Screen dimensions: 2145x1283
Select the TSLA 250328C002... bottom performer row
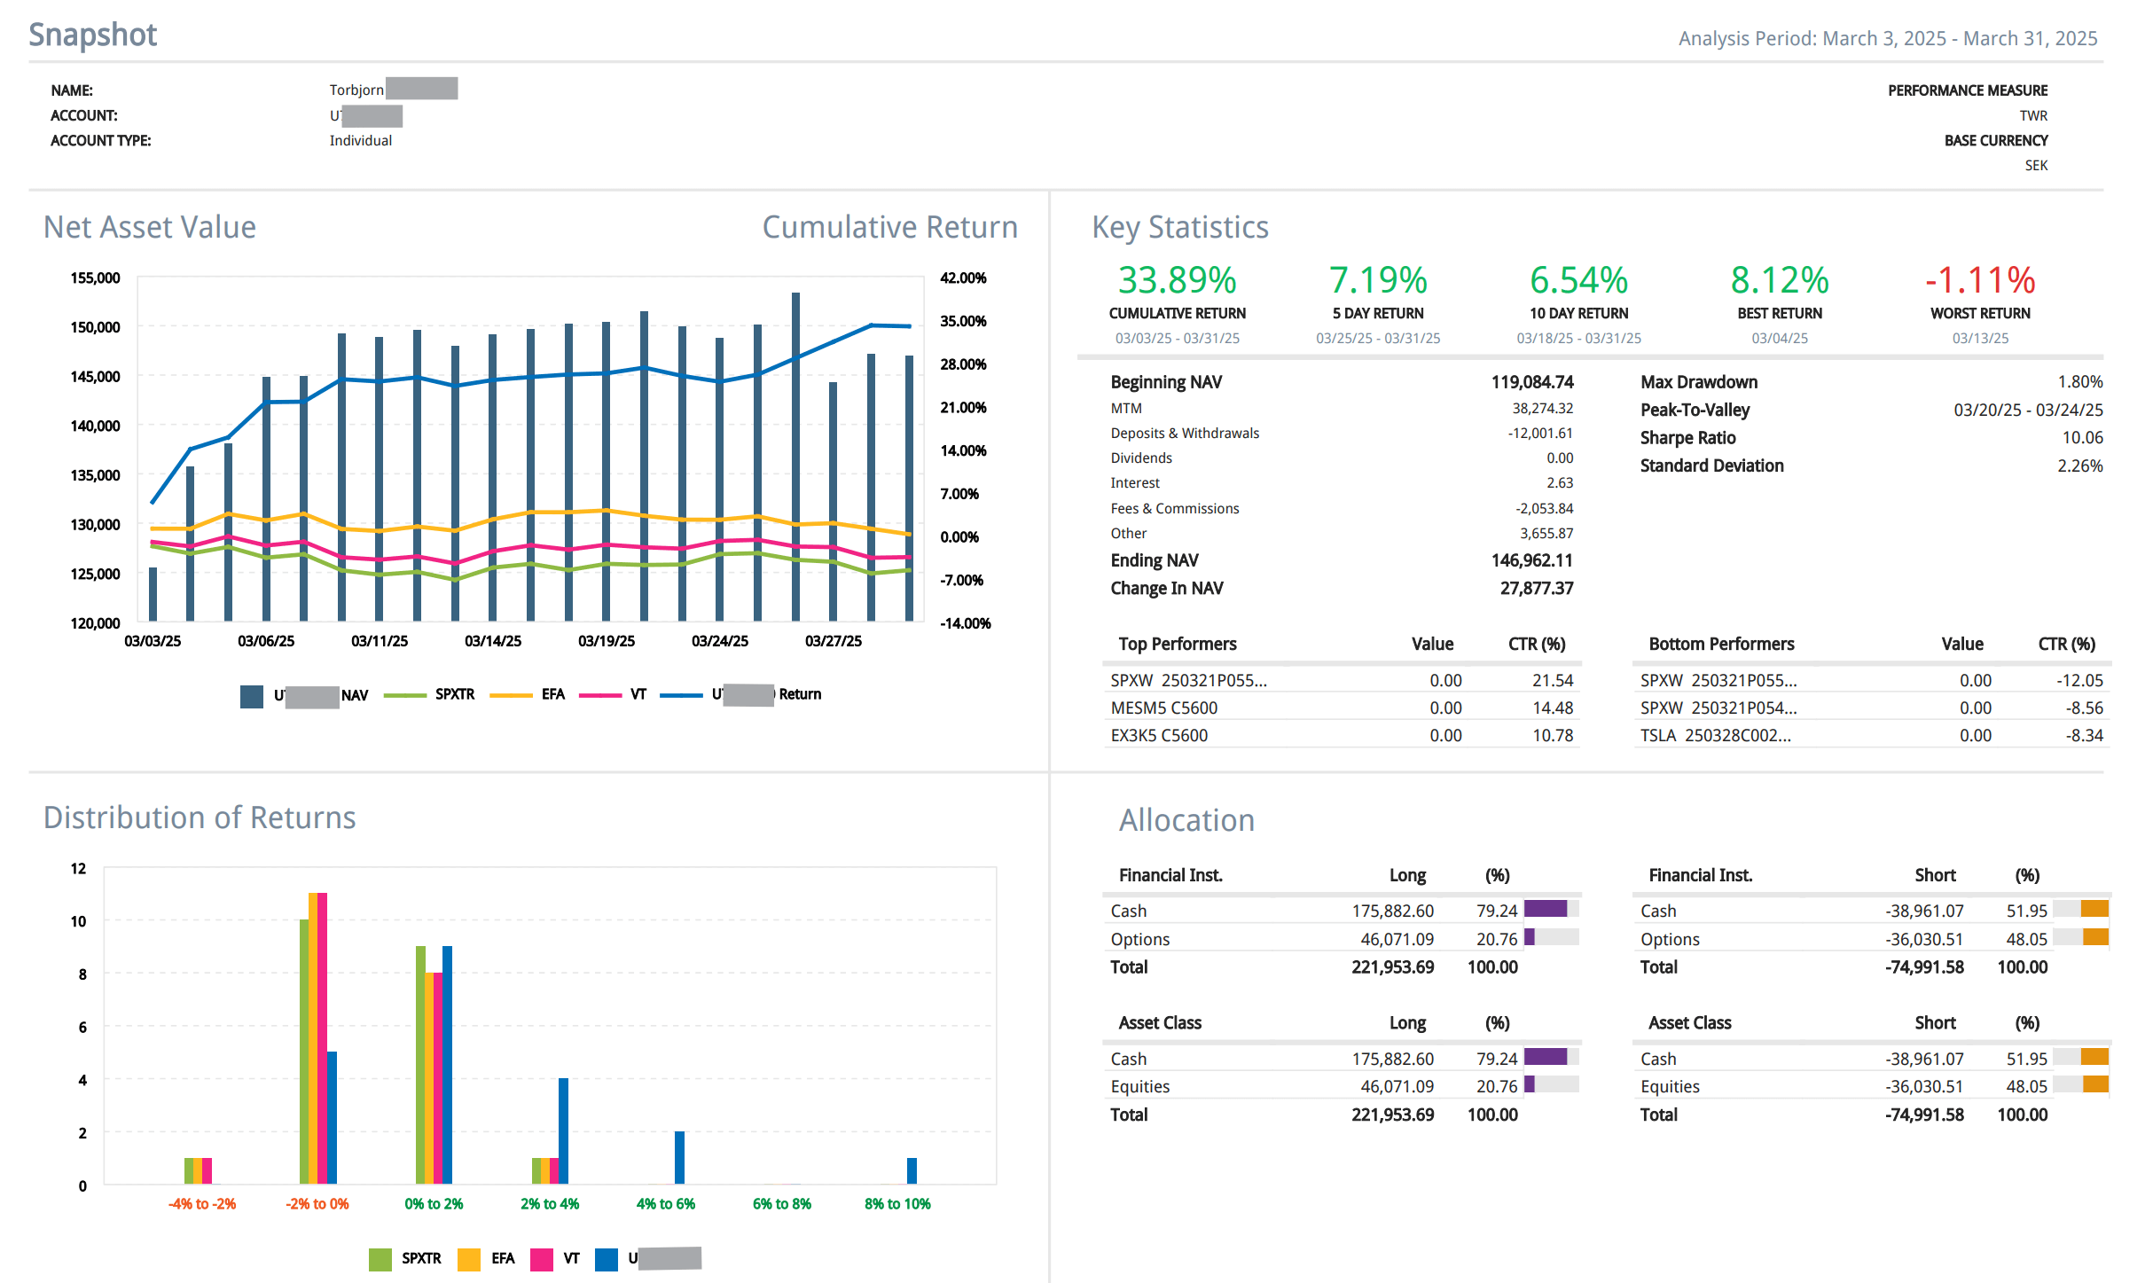pyautogui.click(x=1715, y=736)
